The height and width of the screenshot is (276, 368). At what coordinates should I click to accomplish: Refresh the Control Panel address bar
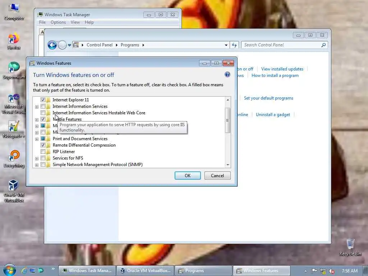pos(234,45)
